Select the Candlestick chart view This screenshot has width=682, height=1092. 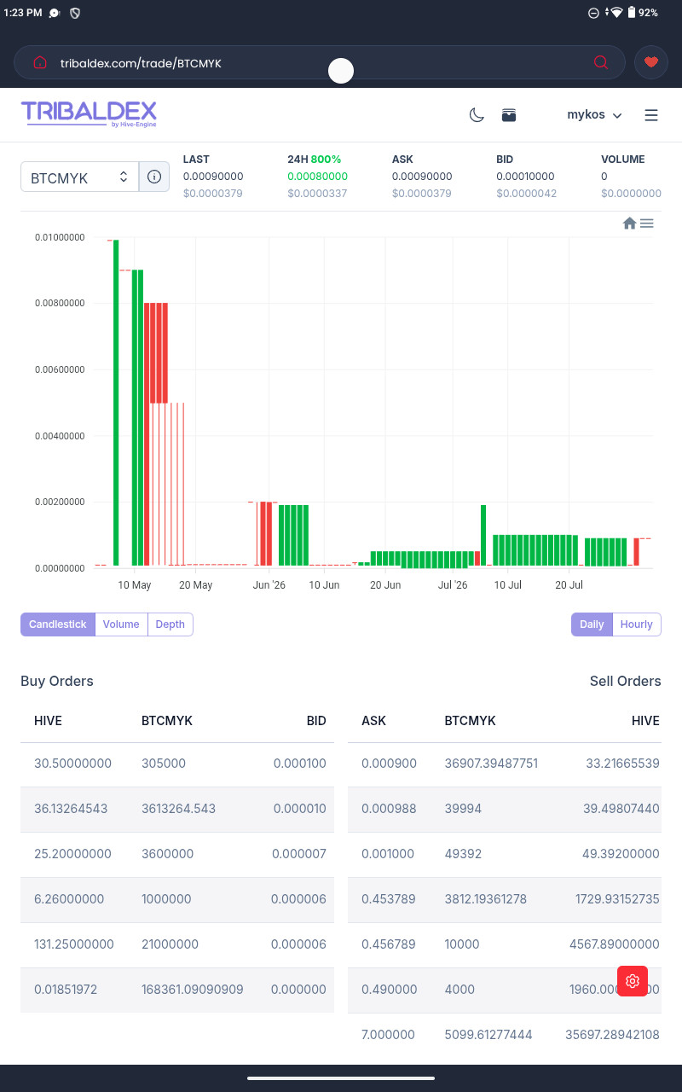[58, 624]
